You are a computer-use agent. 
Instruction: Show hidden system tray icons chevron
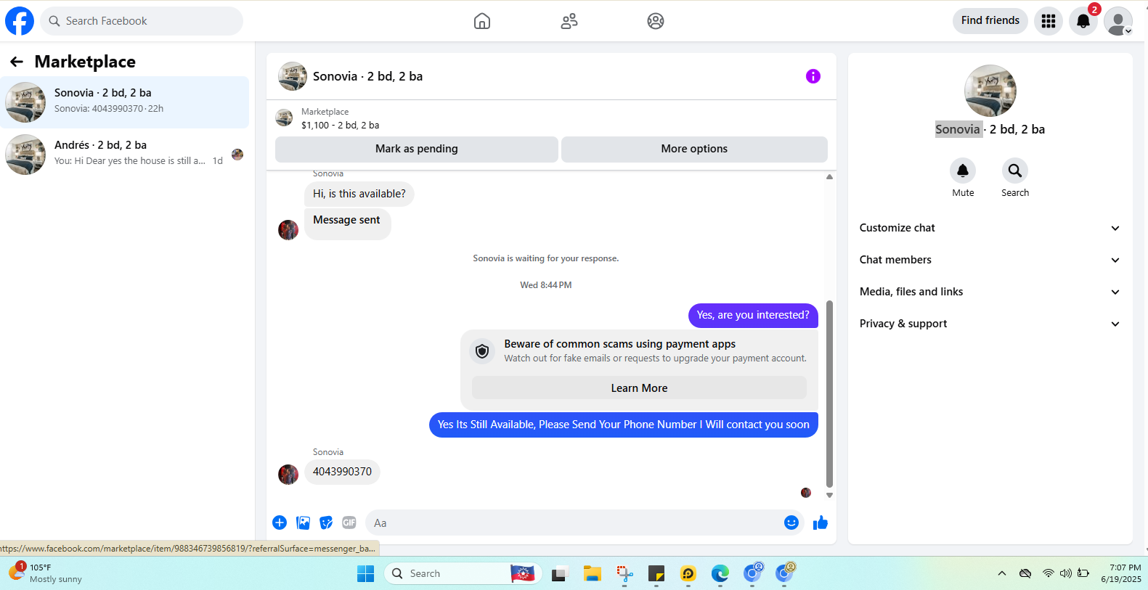click(x=1002, y=573)
